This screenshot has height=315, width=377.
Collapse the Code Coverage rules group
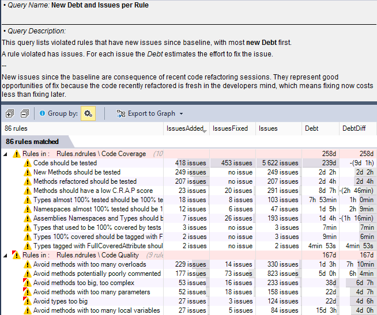point(5,154)
